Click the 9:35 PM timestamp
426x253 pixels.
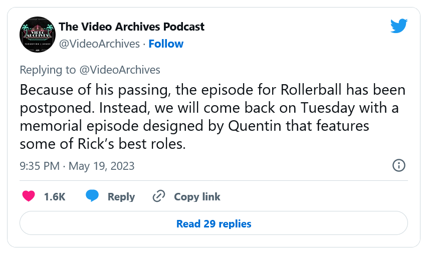click(40, 166)
